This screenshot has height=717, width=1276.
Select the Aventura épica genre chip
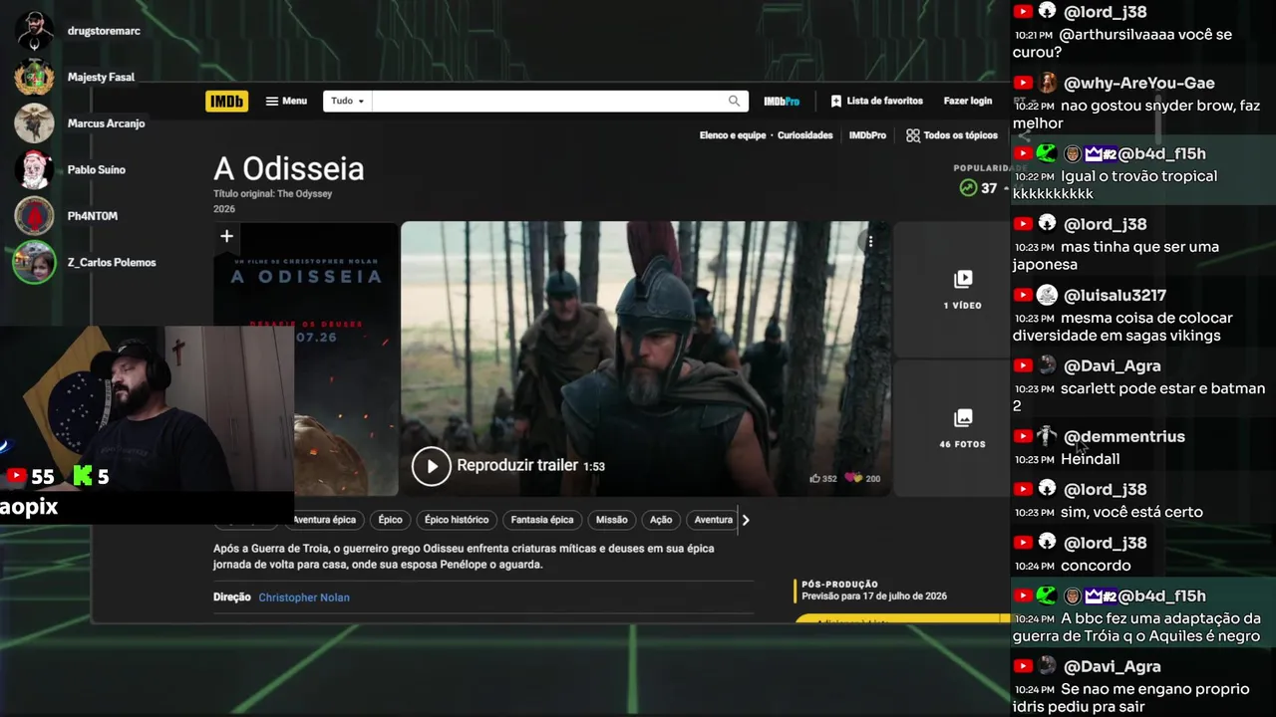pos(324,520)
